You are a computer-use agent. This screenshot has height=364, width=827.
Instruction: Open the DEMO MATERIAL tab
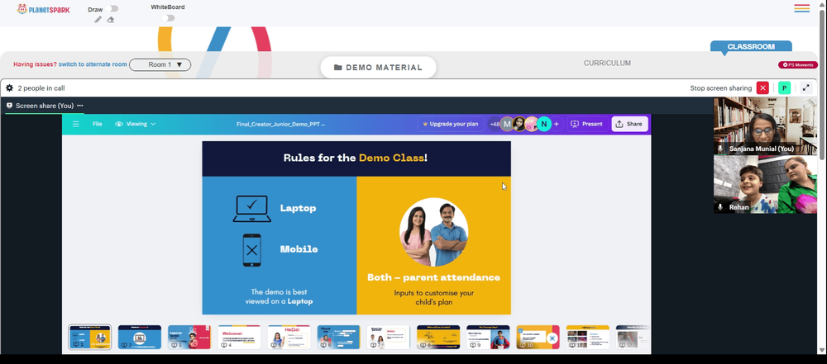pos(378,68)
